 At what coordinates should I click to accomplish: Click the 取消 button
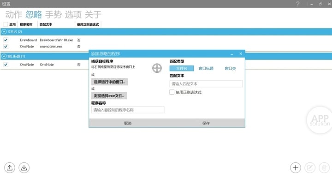click(x=128, y=123)
